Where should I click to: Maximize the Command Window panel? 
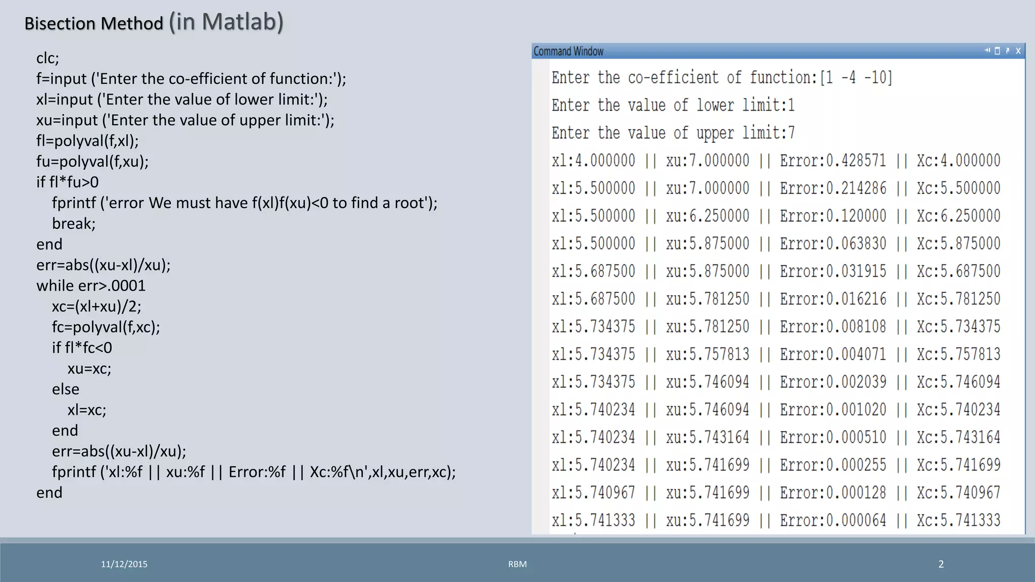tap(997, 51)
